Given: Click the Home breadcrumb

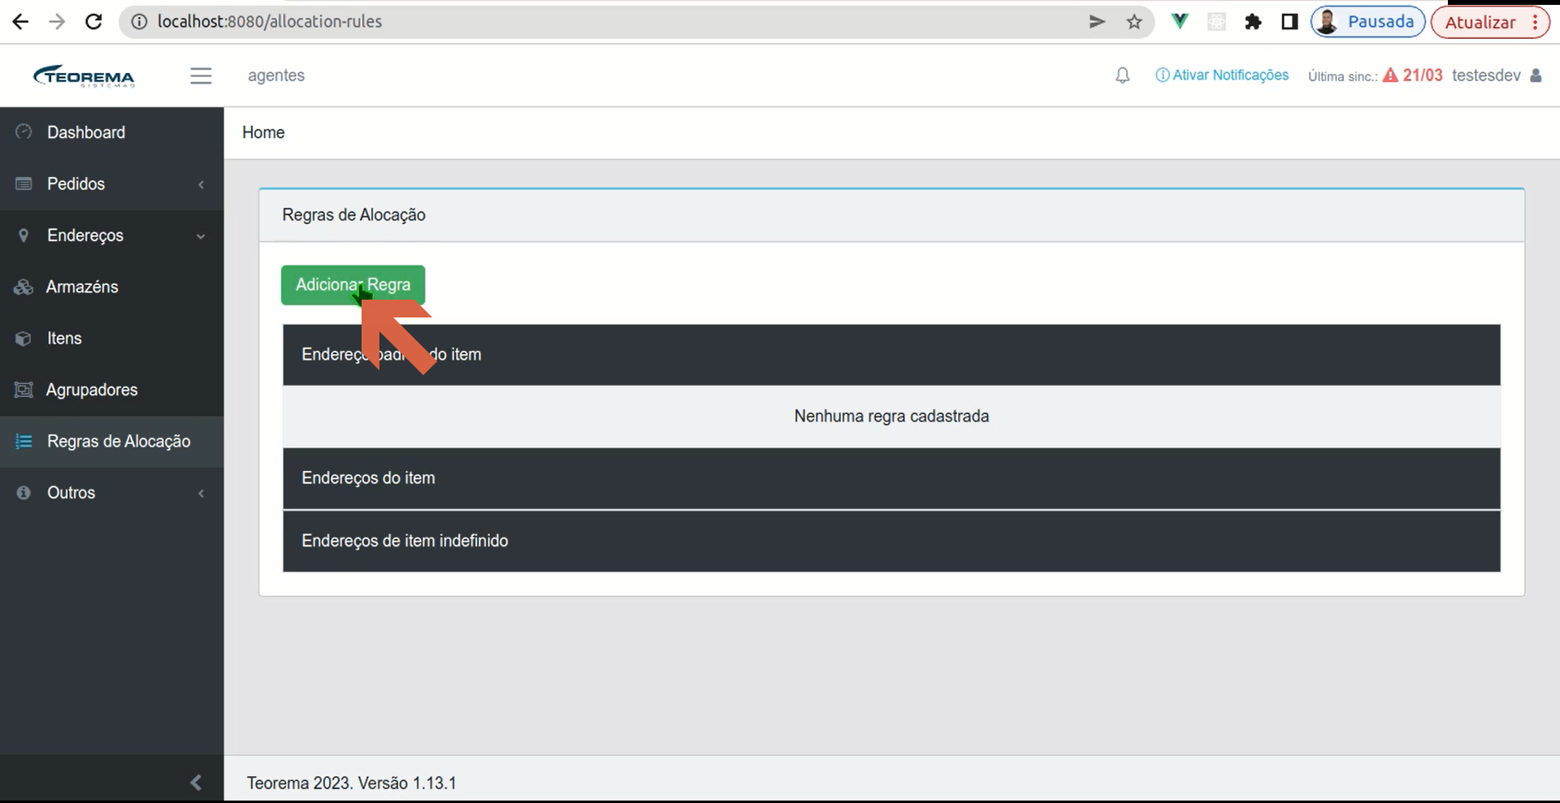Looking at the screenshot, I should (263, 132).
